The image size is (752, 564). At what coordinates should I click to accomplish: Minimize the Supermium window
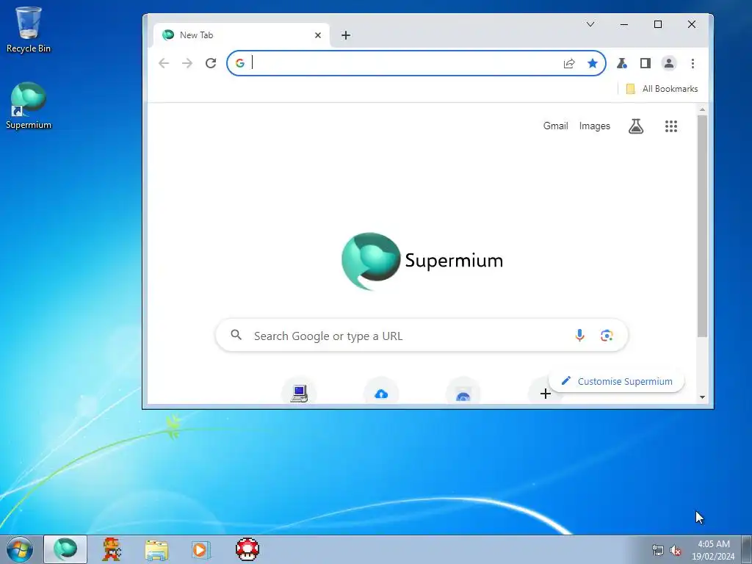pos(624,24)
